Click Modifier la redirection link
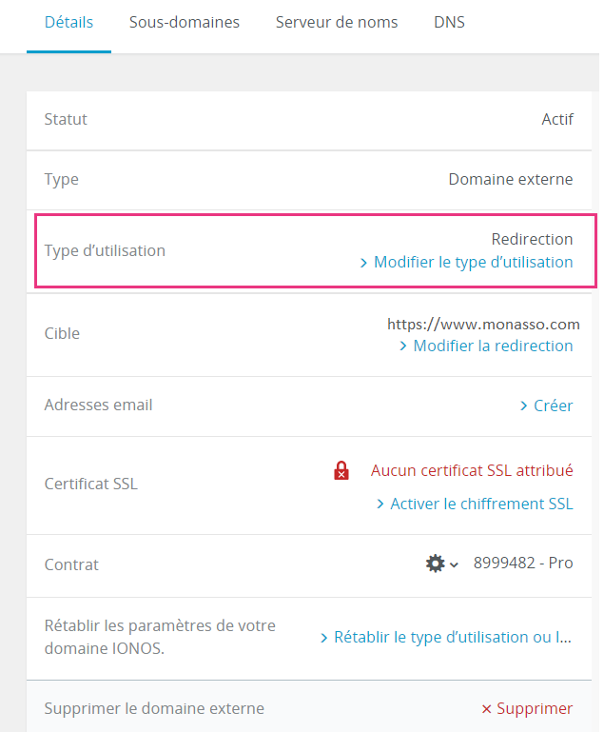604x732 pixels. (x=493, y=346)
